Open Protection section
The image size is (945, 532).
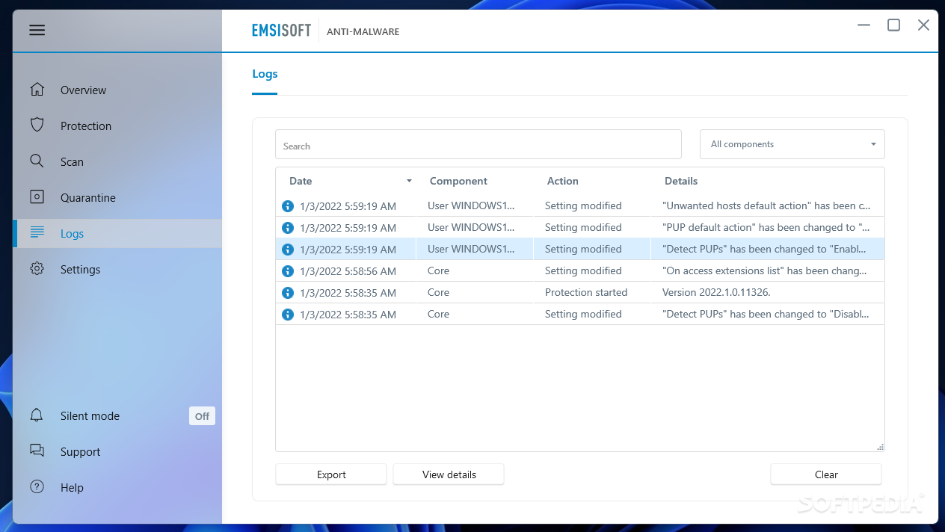point(117,126)
